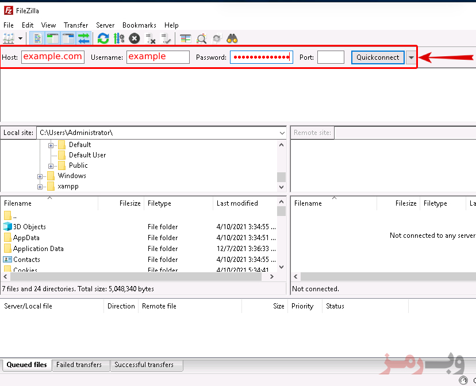The image size is (476, 386).
Task: Select Default User folder in tree
Action: click(87, 155)
